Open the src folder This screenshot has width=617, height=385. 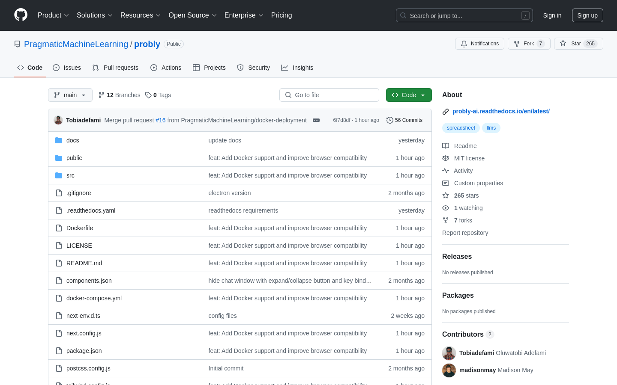[70, 175]
